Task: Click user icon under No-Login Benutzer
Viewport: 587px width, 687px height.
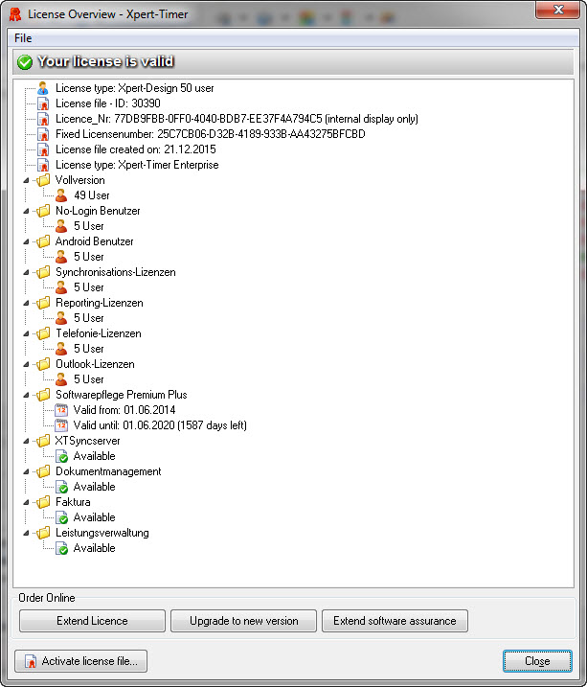Action: click(61, 226)
